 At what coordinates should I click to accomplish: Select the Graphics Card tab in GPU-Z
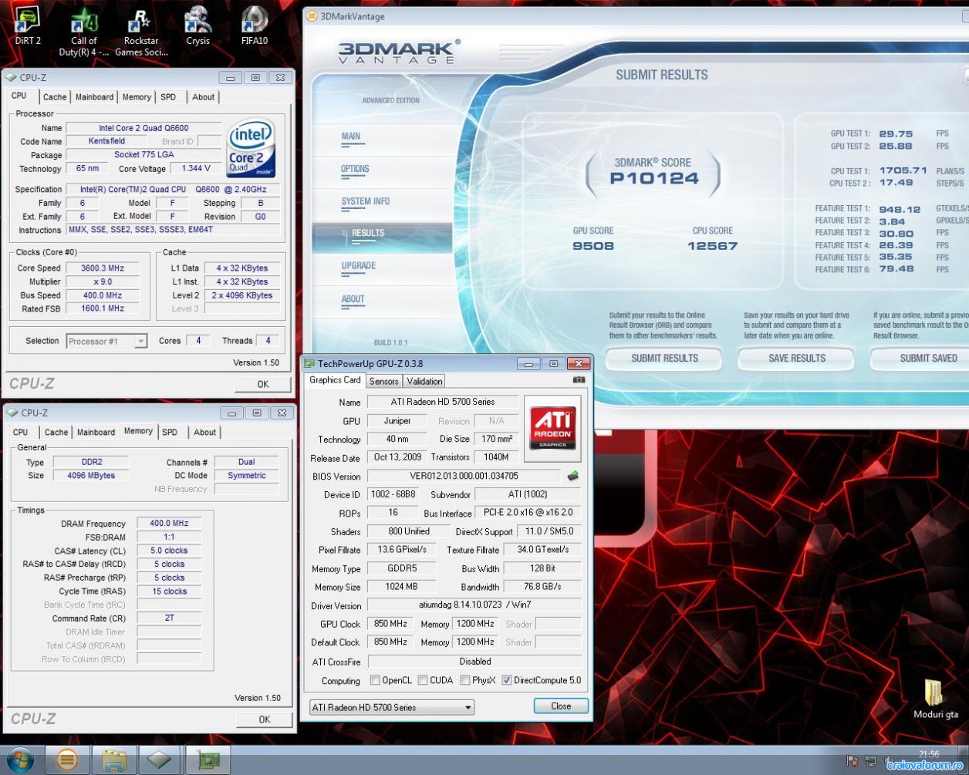335,380
